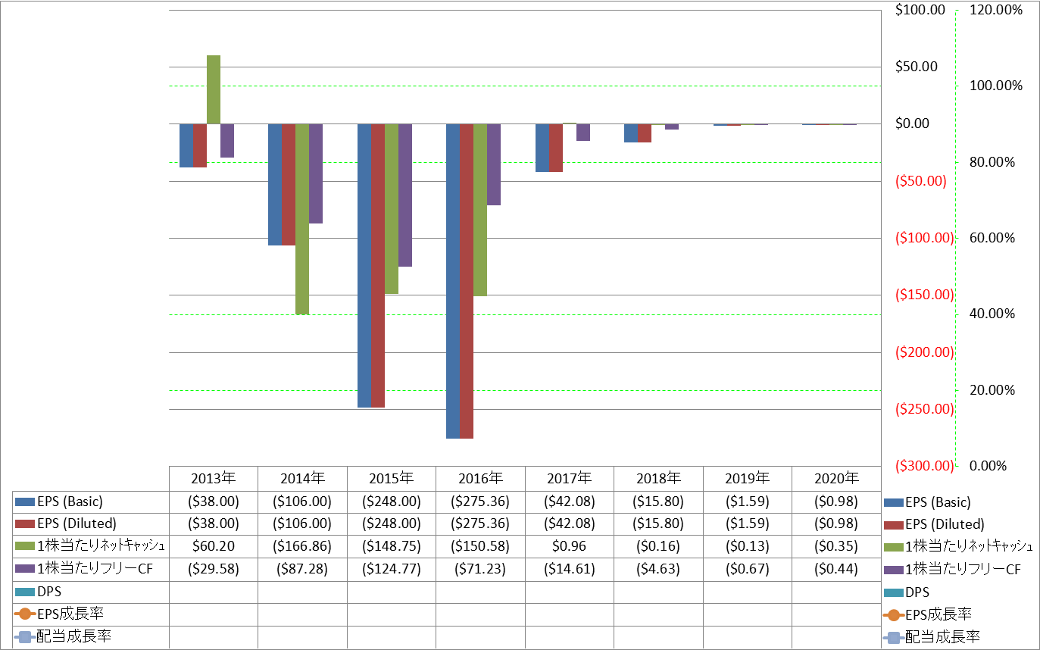Click the 1株当たりネットキャッシュ row label in the table
The width and height of the screenshot is (1040, 650).
(x=101, y=547)
